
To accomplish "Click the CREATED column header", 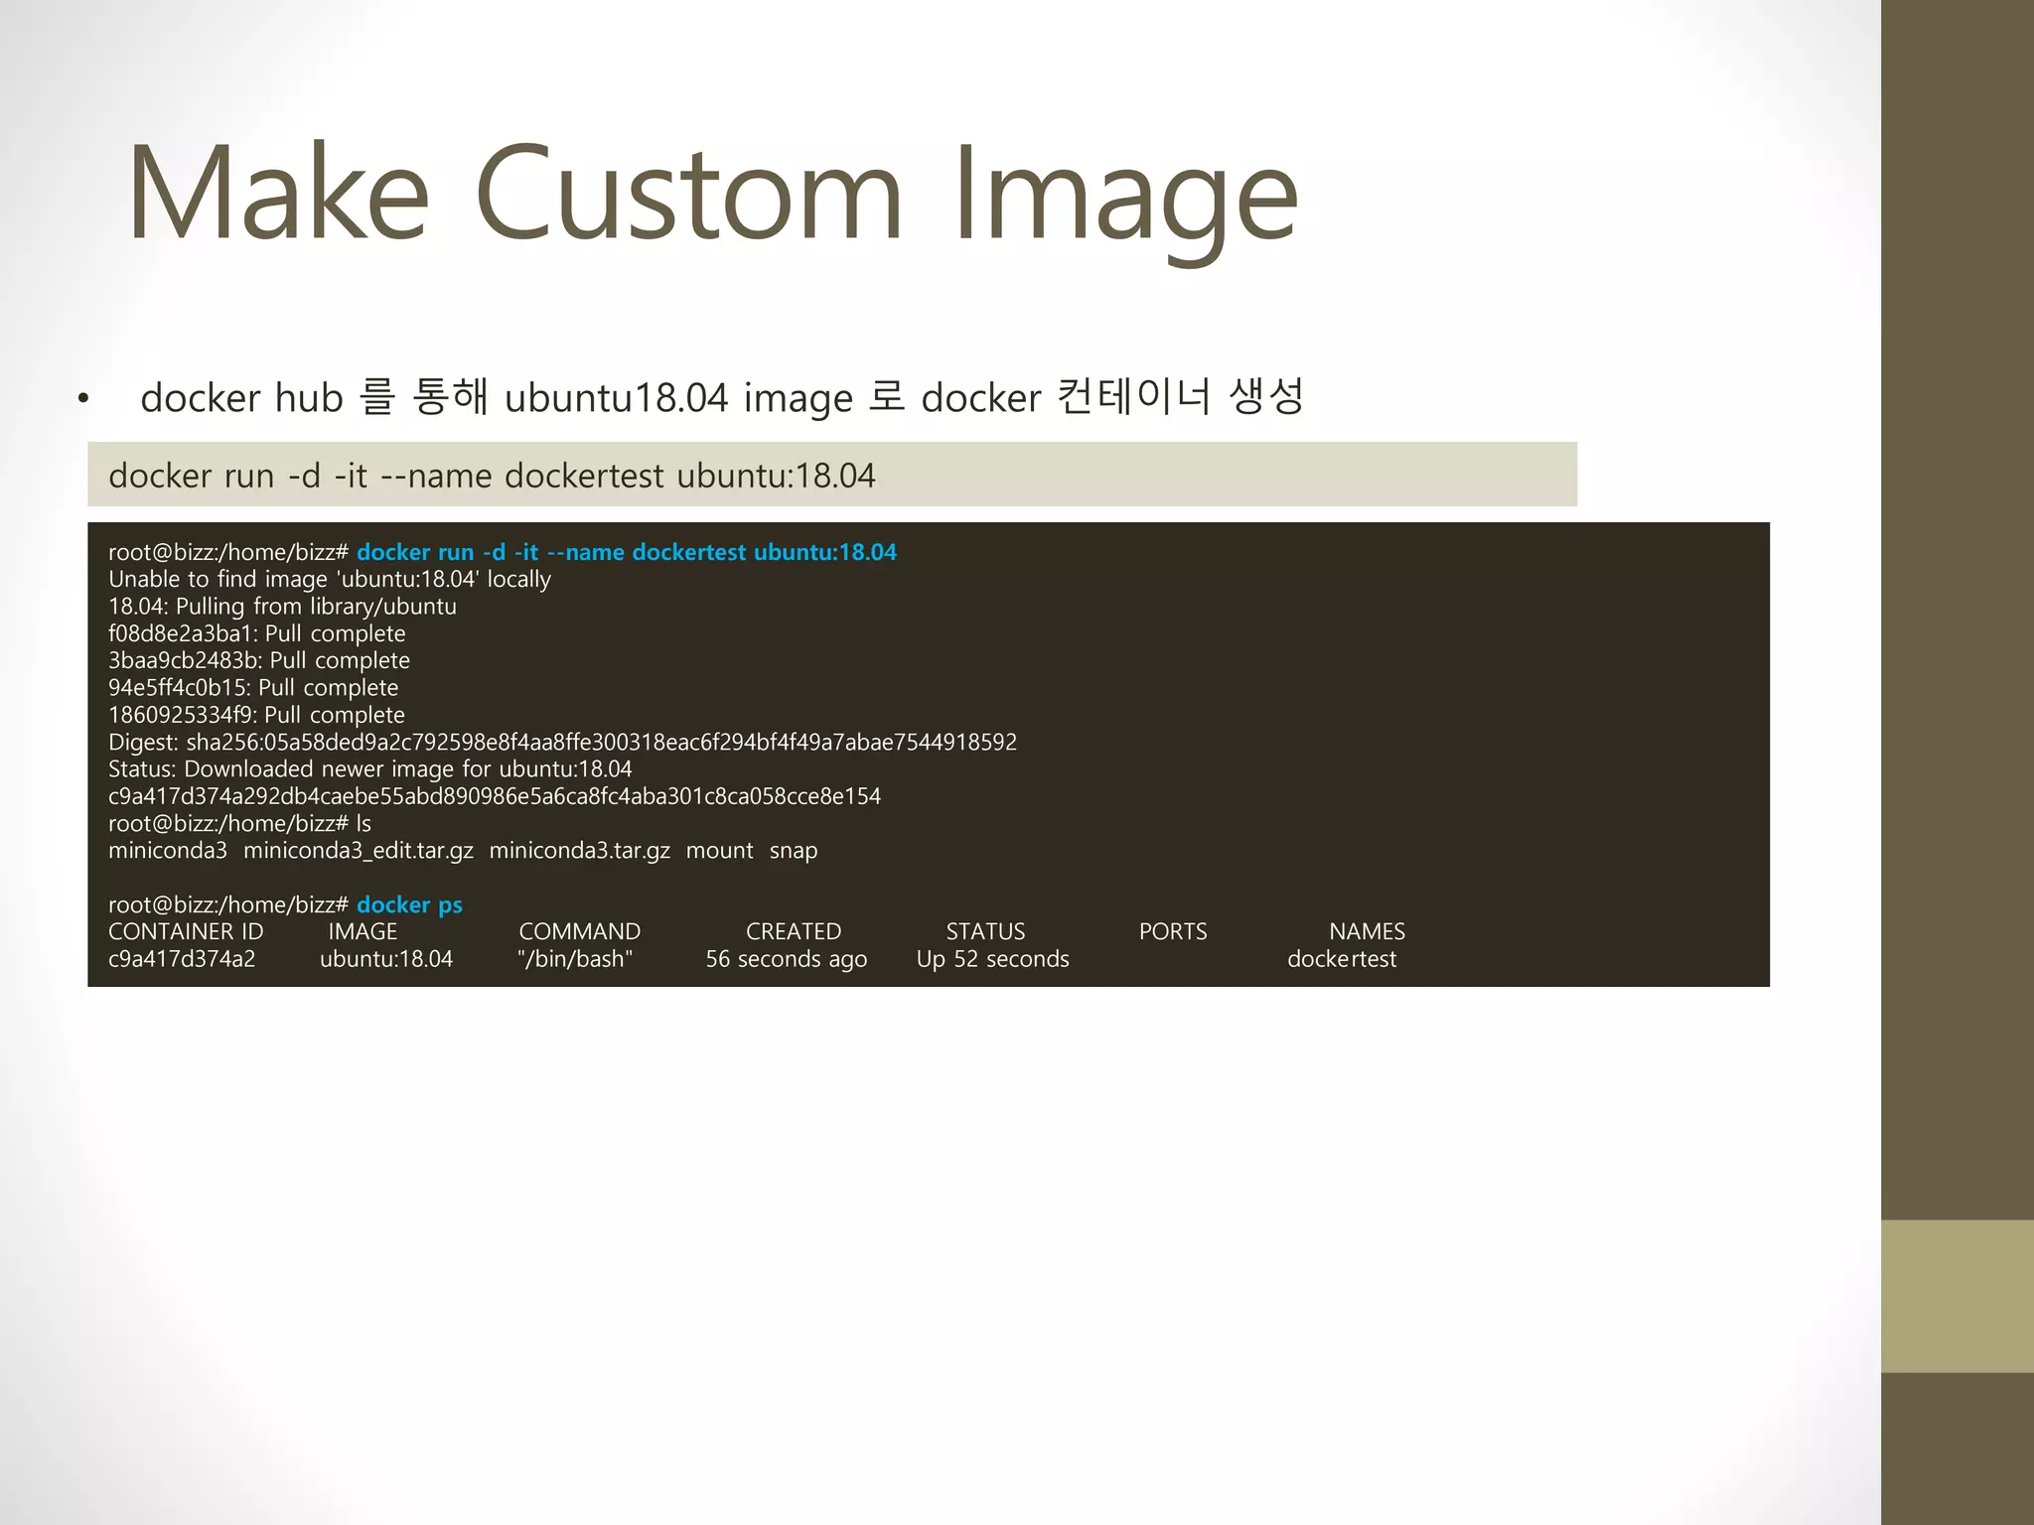I will tap(793, 931).
